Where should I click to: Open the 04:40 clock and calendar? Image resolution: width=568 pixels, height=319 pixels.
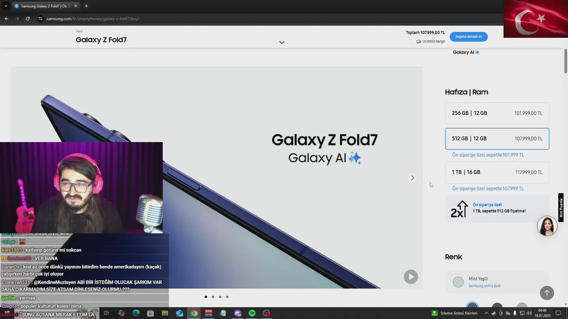[543, 313]
